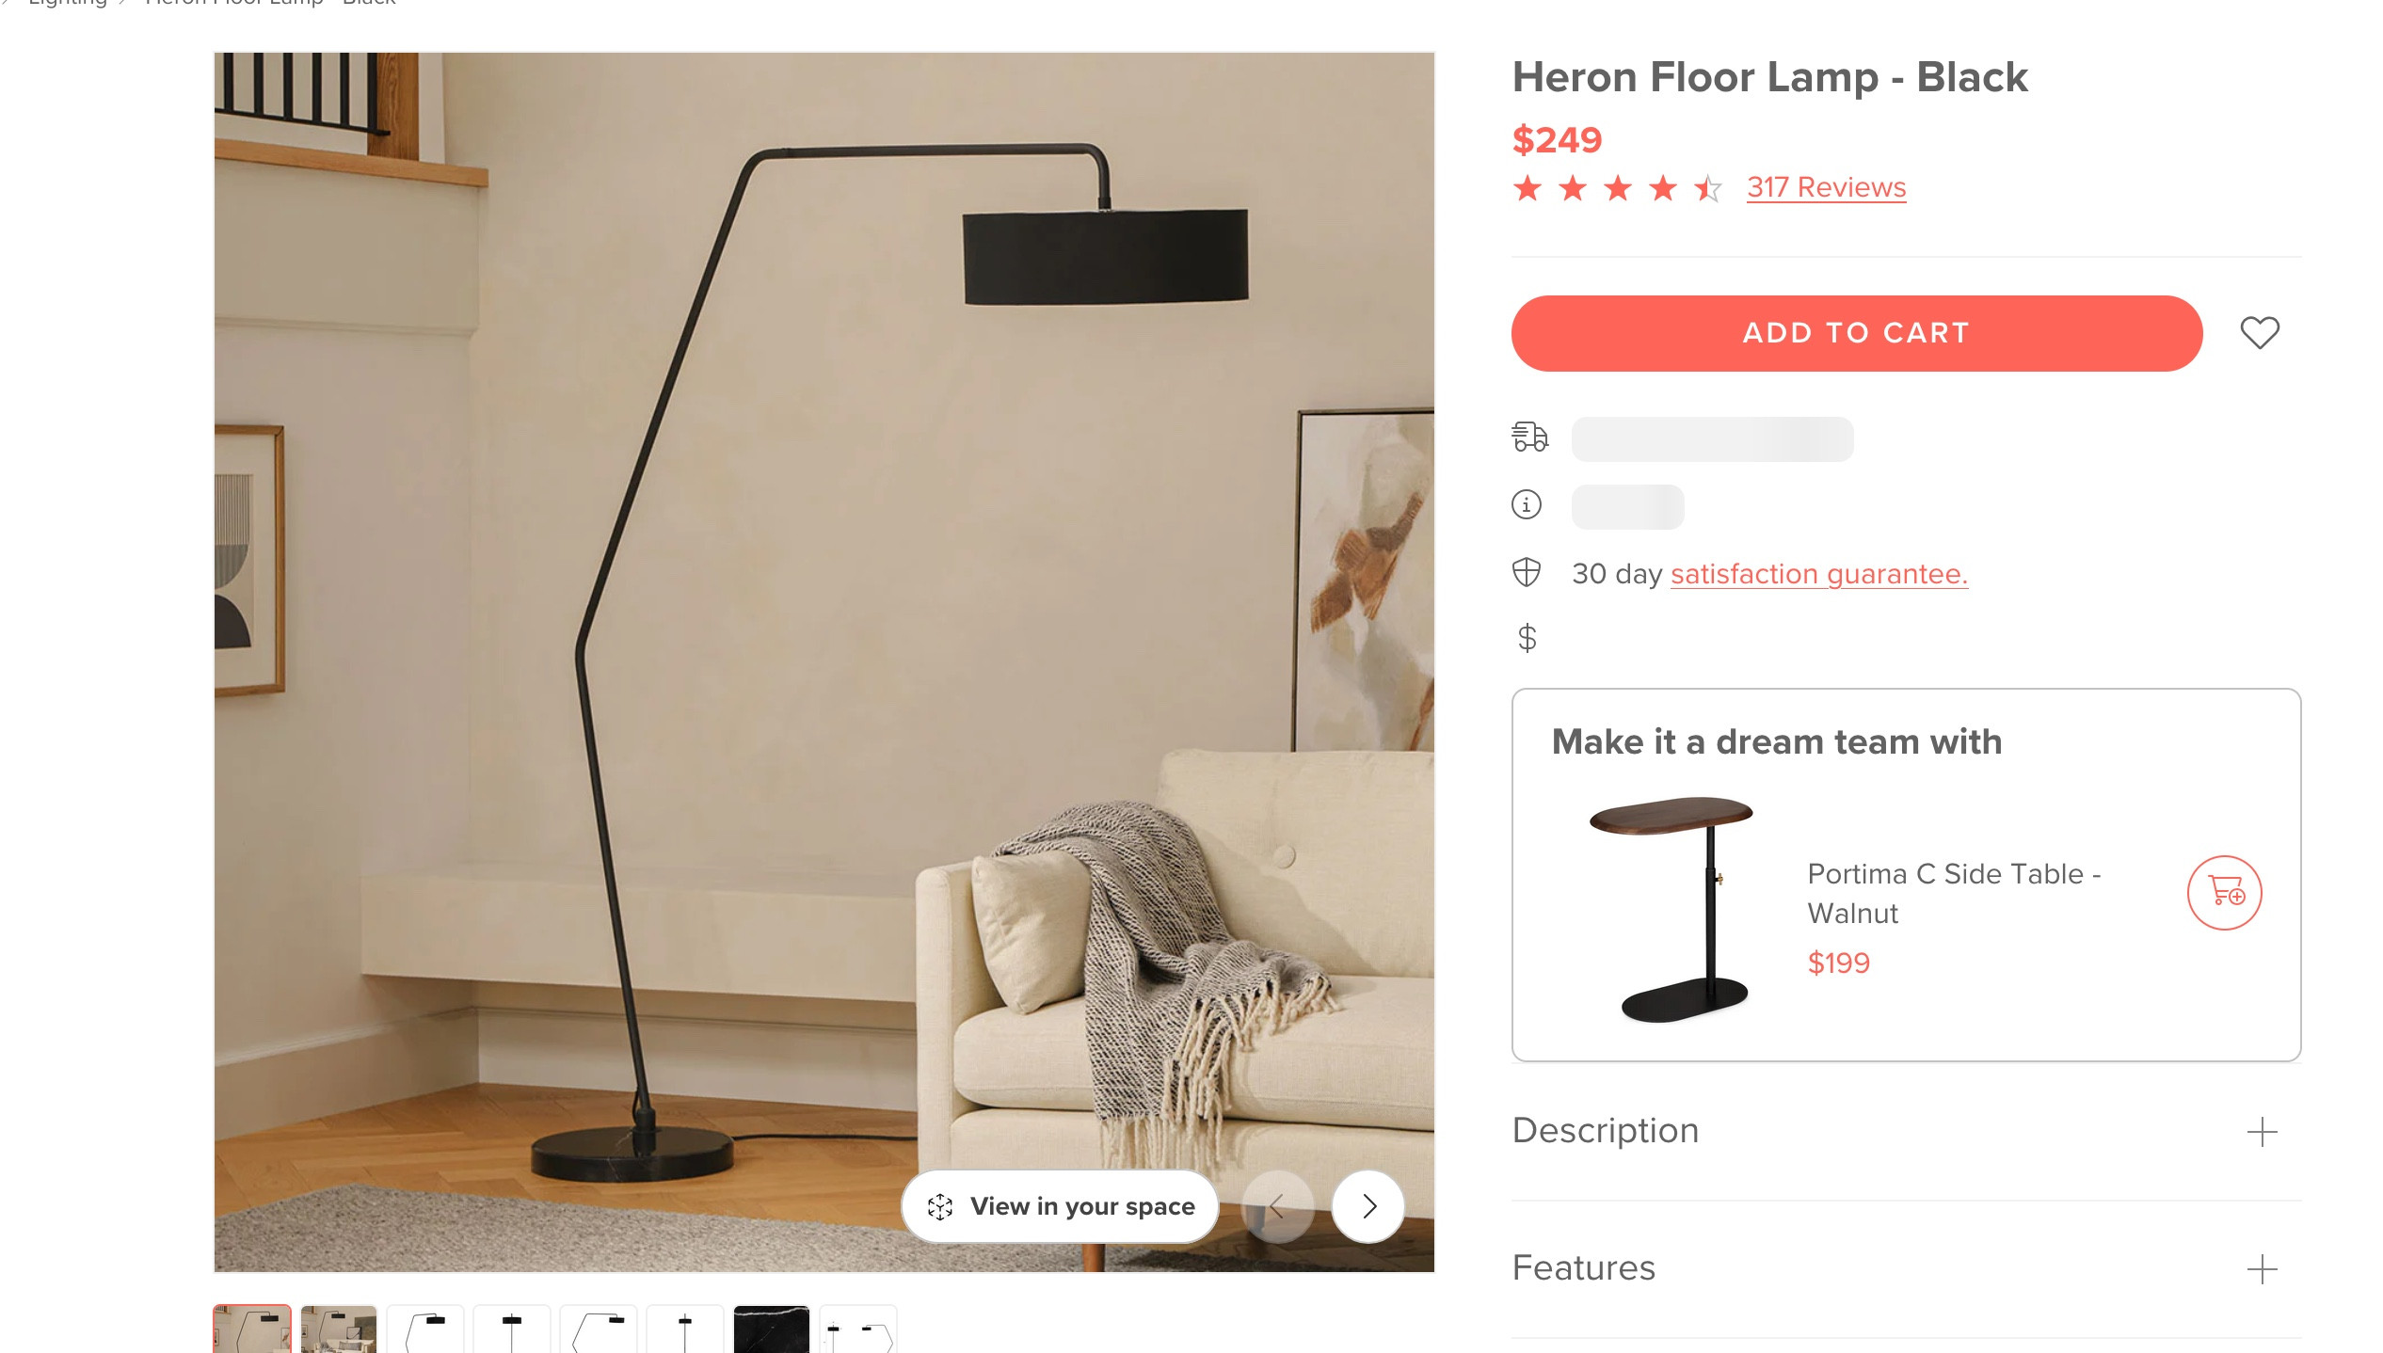Add Portima C Side Table to cart

pos(2225,893)
